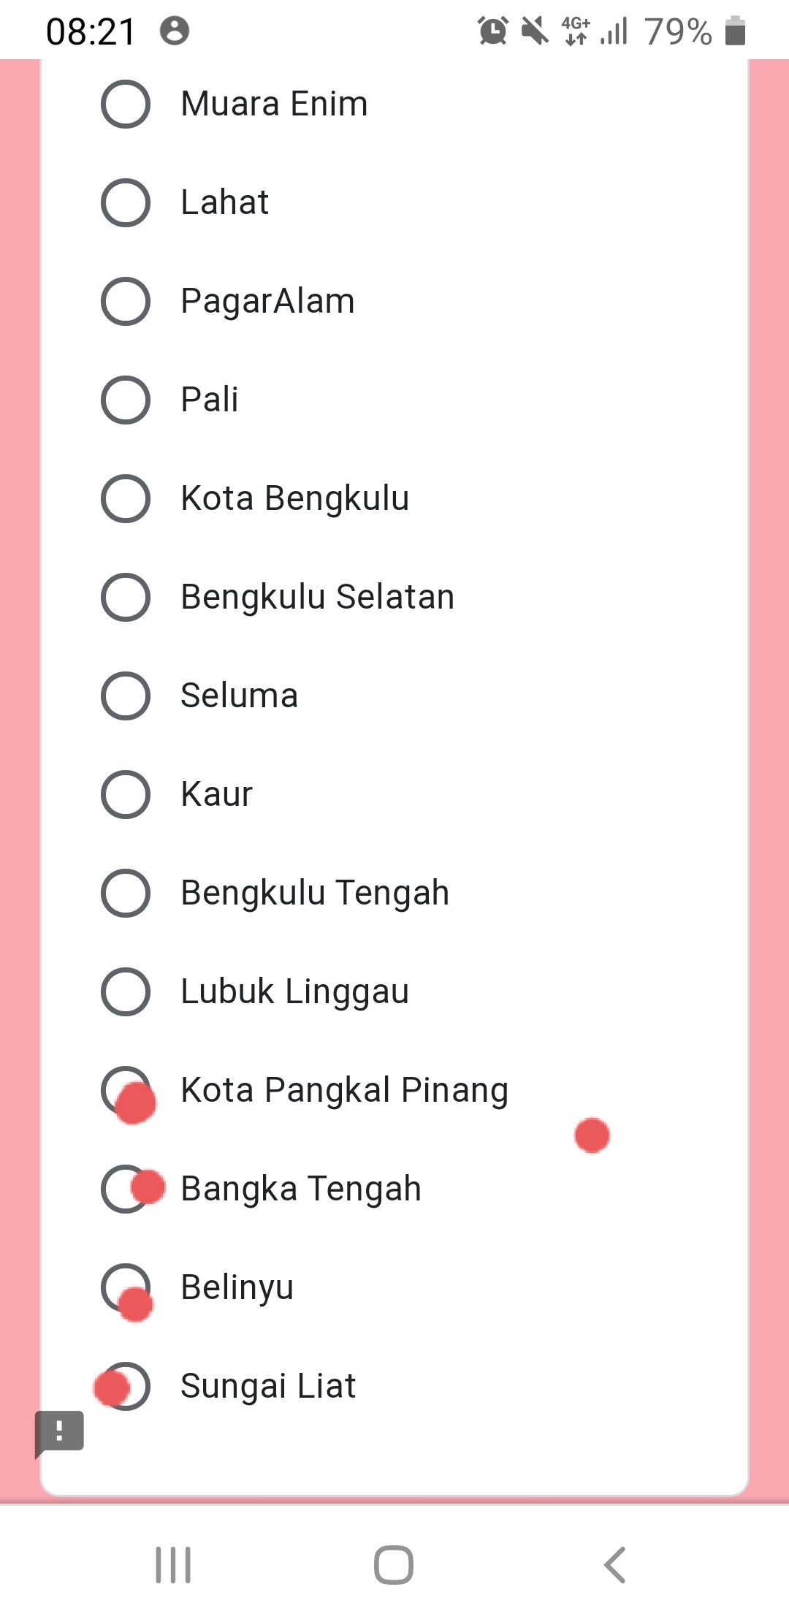This screenshot has height=1622, width=789.
Task: Tap the home navigation button
Action: pyautogui.click(x=394, y=1565)
